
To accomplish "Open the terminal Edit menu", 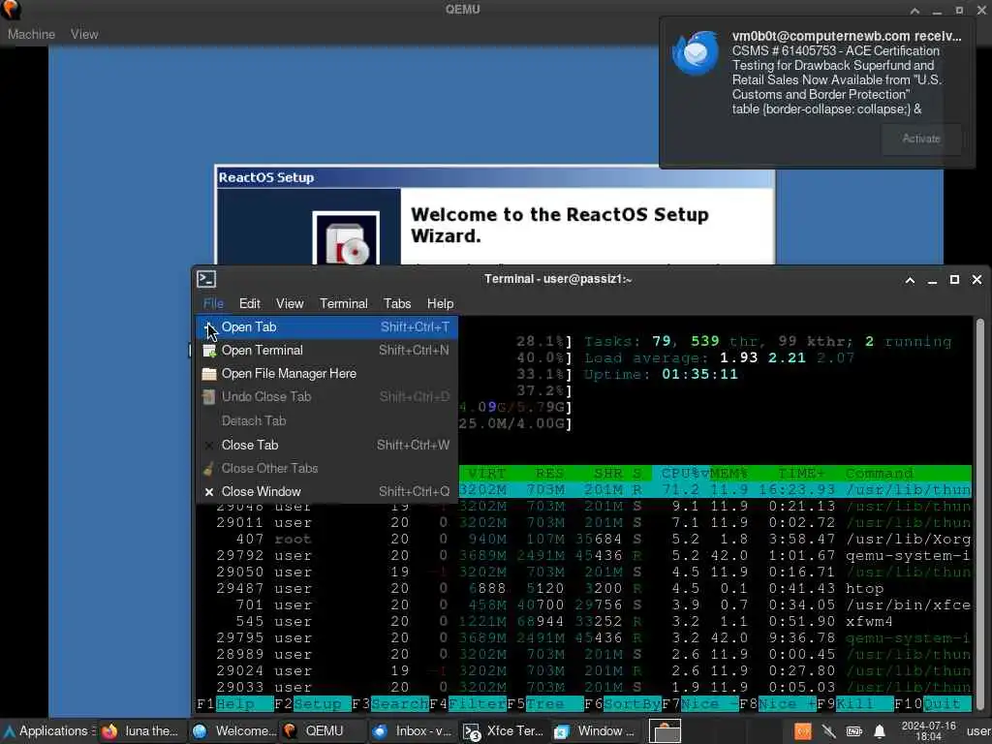I will coord(249,303).
